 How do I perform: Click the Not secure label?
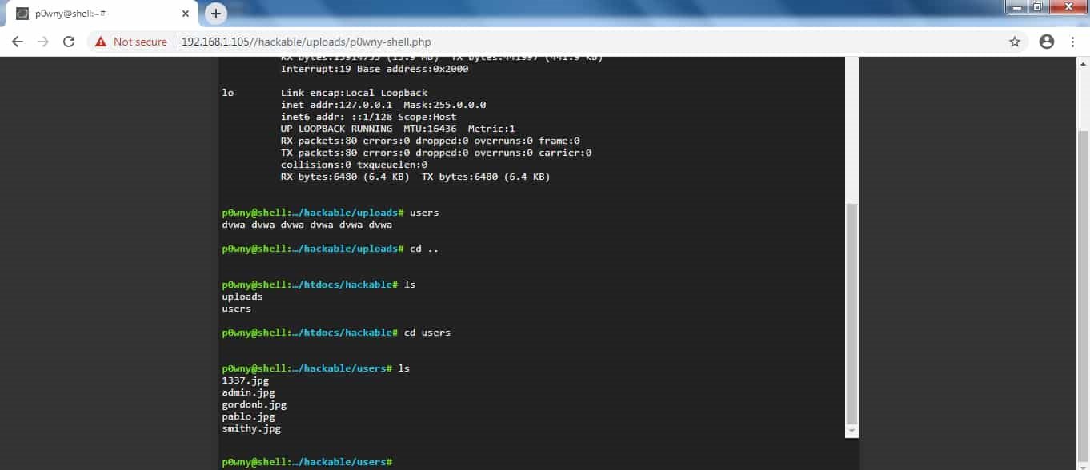coord(140,42)
